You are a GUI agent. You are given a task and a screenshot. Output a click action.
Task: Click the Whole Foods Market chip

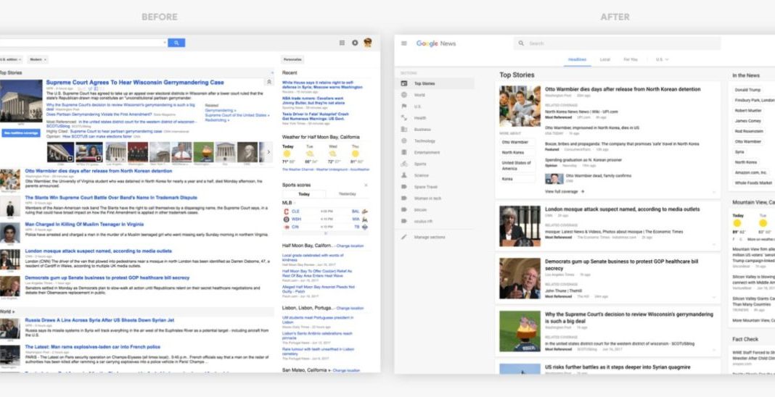coord(753,183)
